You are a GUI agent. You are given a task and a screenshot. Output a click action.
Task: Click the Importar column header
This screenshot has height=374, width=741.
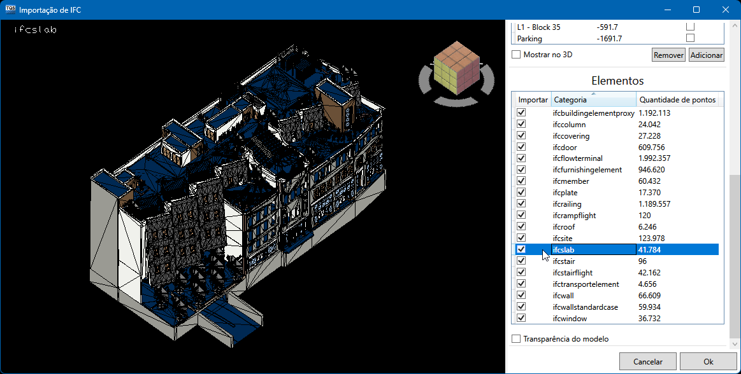[533, 100]
